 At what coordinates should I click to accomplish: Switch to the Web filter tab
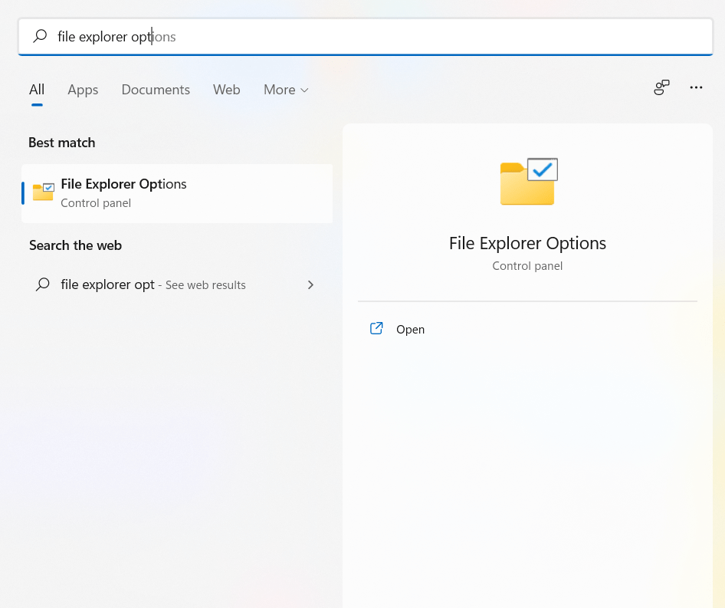pos(227,89)
